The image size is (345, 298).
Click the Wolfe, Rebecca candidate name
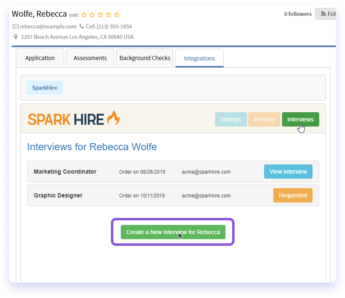[39, 14]
